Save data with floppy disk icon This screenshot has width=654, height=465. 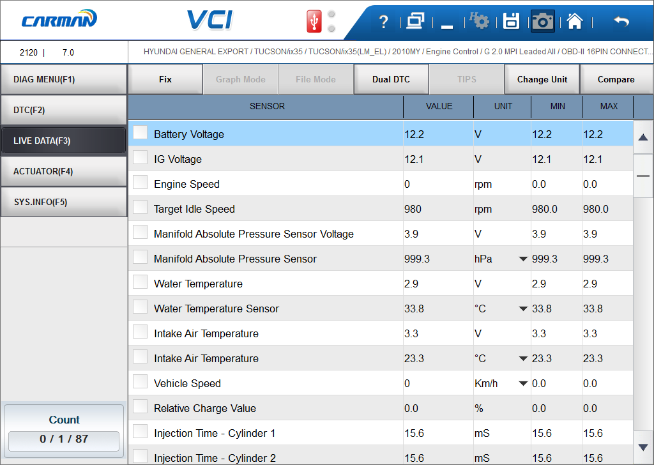[511, 21]
